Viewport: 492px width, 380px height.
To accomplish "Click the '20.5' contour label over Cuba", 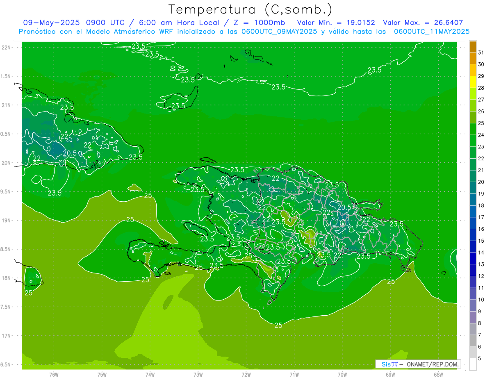I will (x=70, y=153).
